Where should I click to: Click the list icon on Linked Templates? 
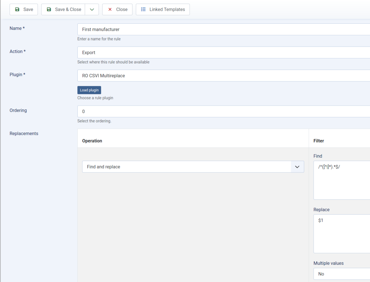point(143,10)
